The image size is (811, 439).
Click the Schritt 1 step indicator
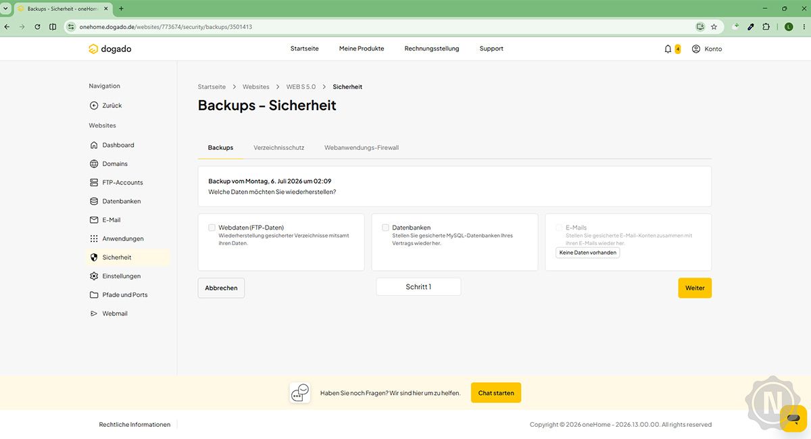[x=418, y=287]
